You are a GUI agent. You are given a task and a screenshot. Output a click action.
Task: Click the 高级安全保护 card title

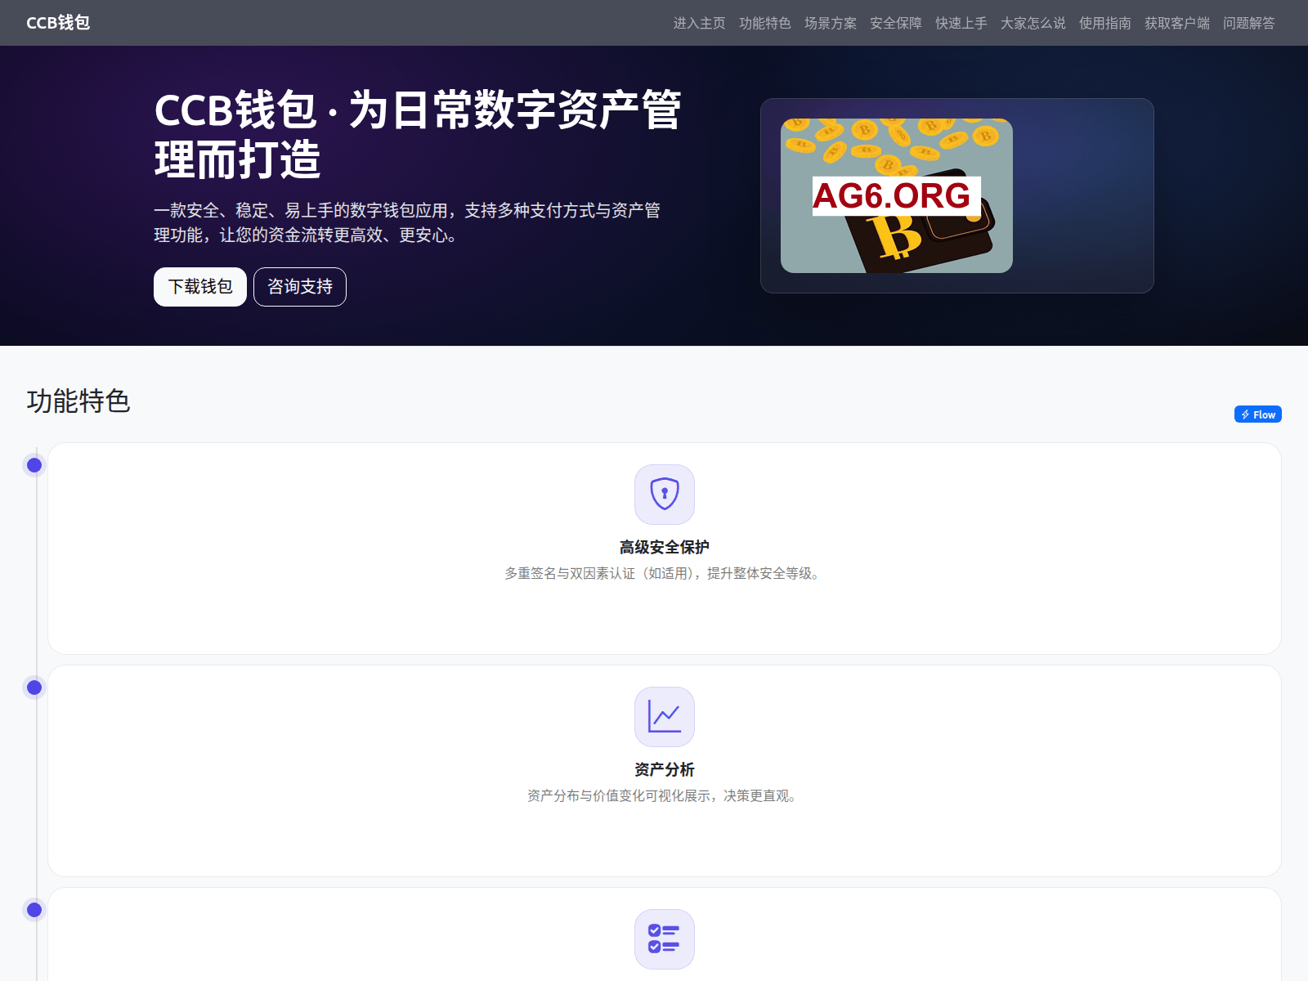pos(665,547)
